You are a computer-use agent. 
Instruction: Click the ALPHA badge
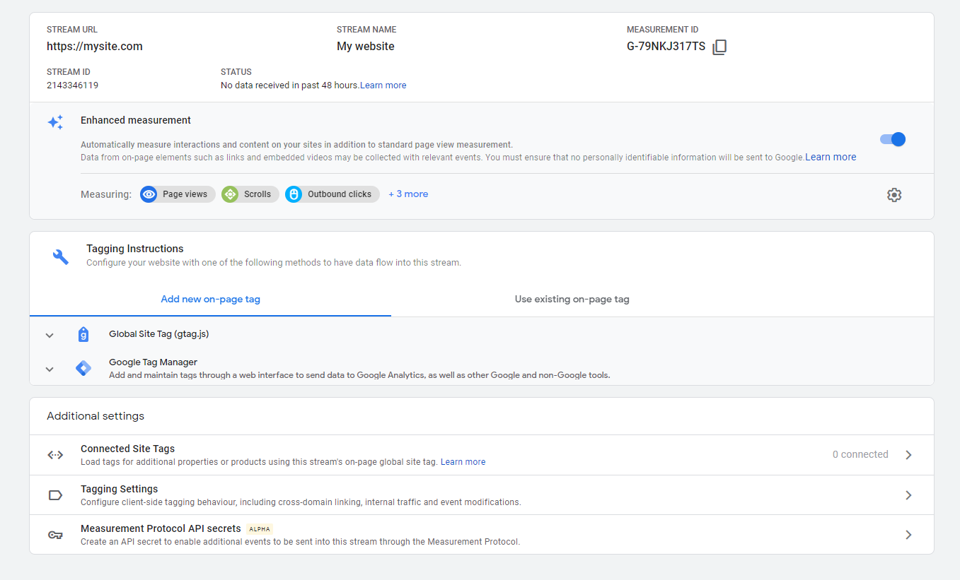(x=260, y=529)
